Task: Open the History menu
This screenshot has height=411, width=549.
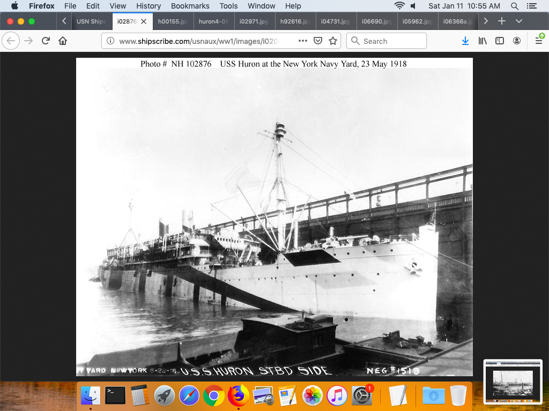Action: 149,6
